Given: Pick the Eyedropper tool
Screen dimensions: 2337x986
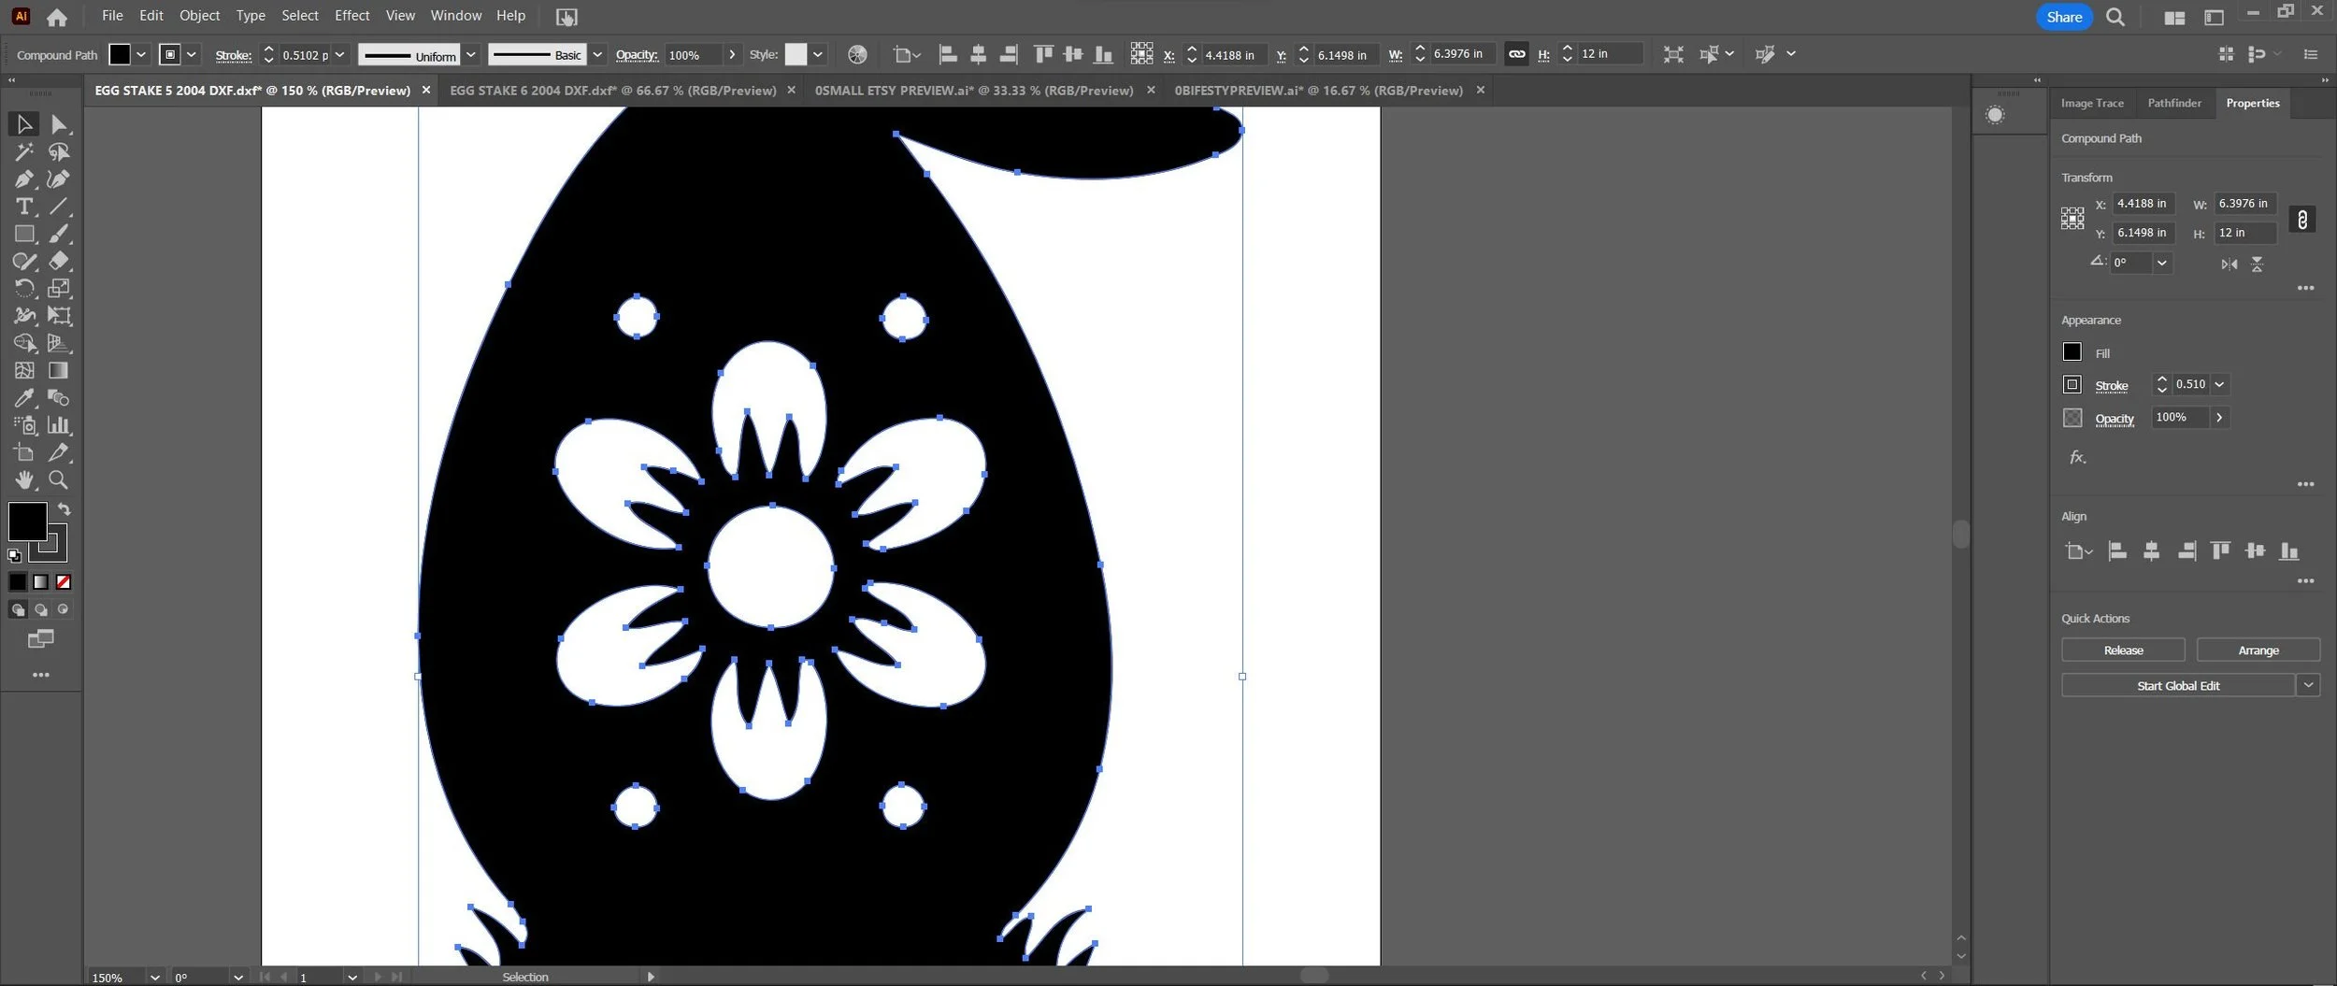Looking at the screenshot, I should click(24, 398).
